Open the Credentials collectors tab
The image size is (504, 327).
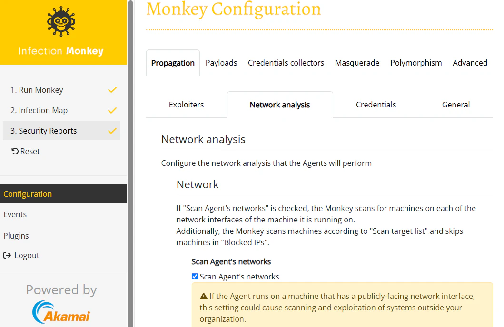pyautogui.click(x=286, y=63)
